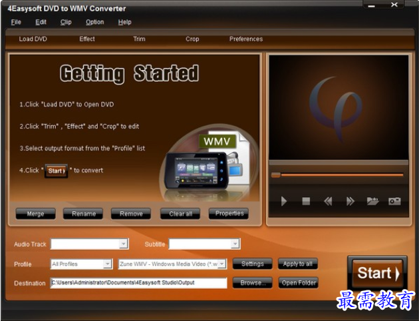419x321 pixels.
Task: Click the small Start icon in instructions
Action: (x=56, y=171)
